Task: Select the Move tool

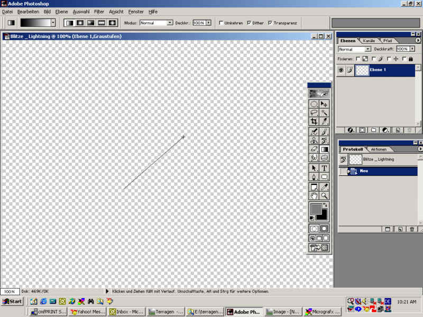Action: pyautogui.click(x=324, y=104)
